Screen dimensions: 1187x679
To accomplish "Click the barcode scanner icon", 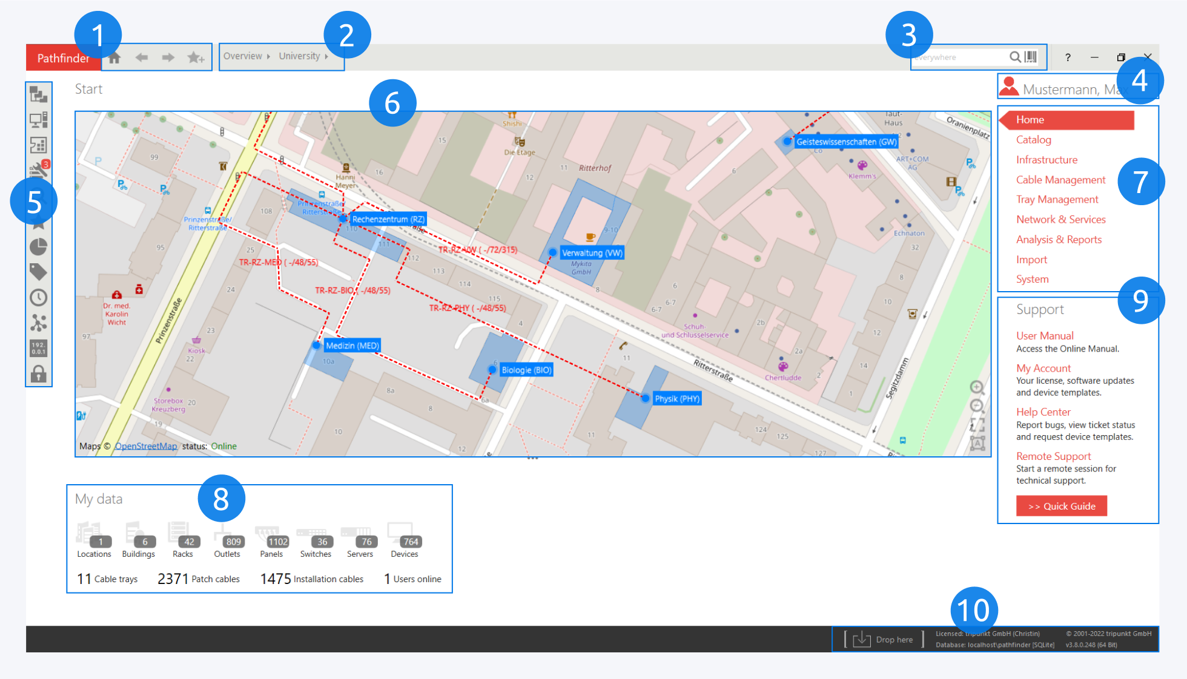I will [1031, 57].
